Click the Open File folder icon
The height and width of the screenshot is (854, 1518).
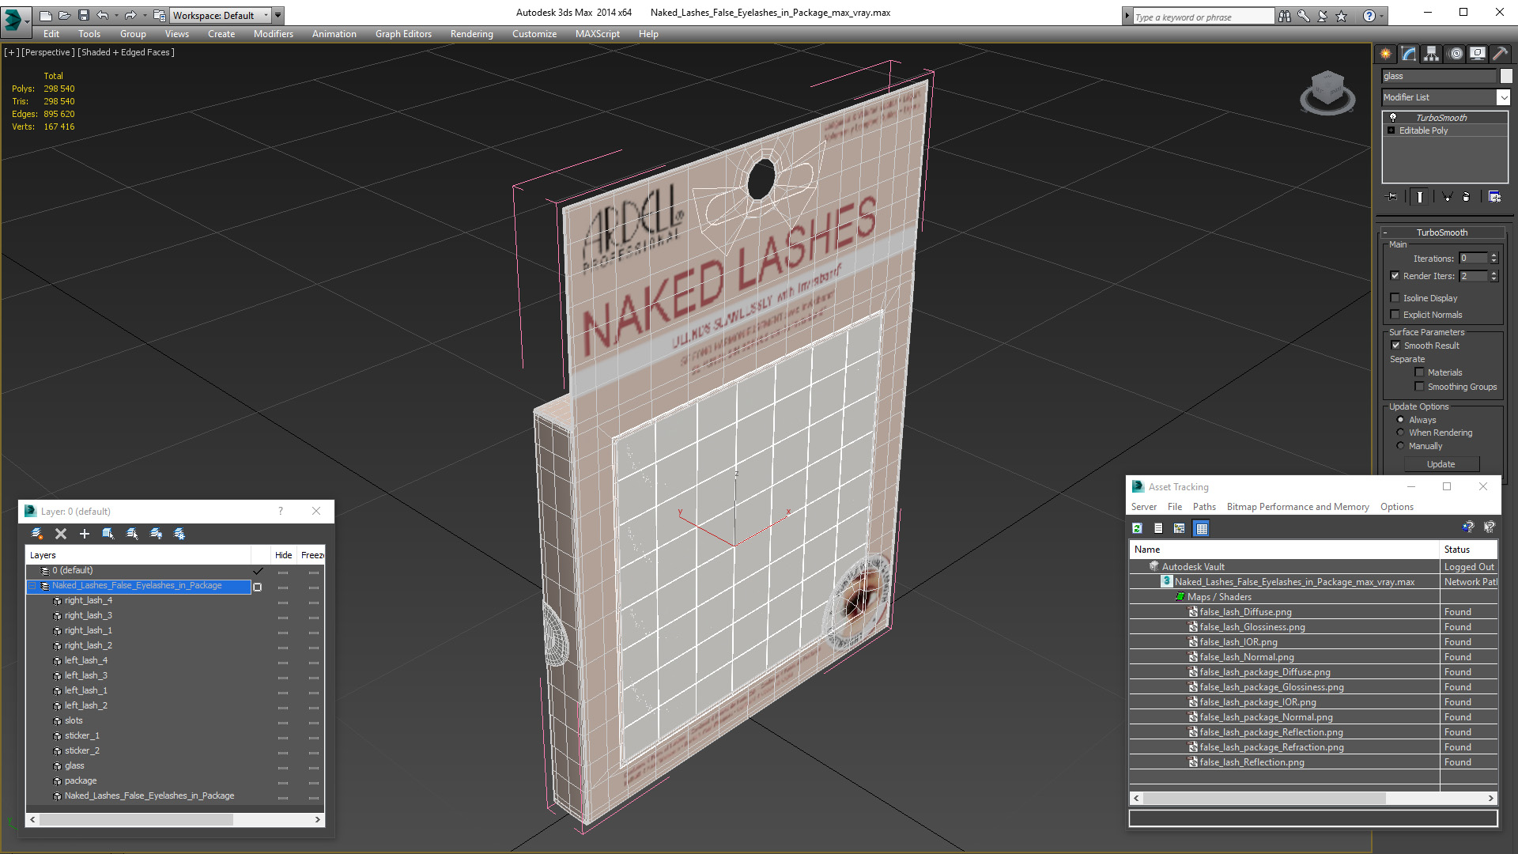pyautogui.click(x=64, y=15)
